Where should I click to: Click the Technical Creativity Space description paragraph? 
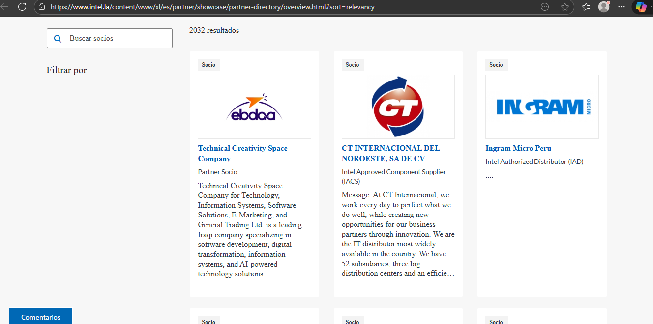click(x=250, y=230)
